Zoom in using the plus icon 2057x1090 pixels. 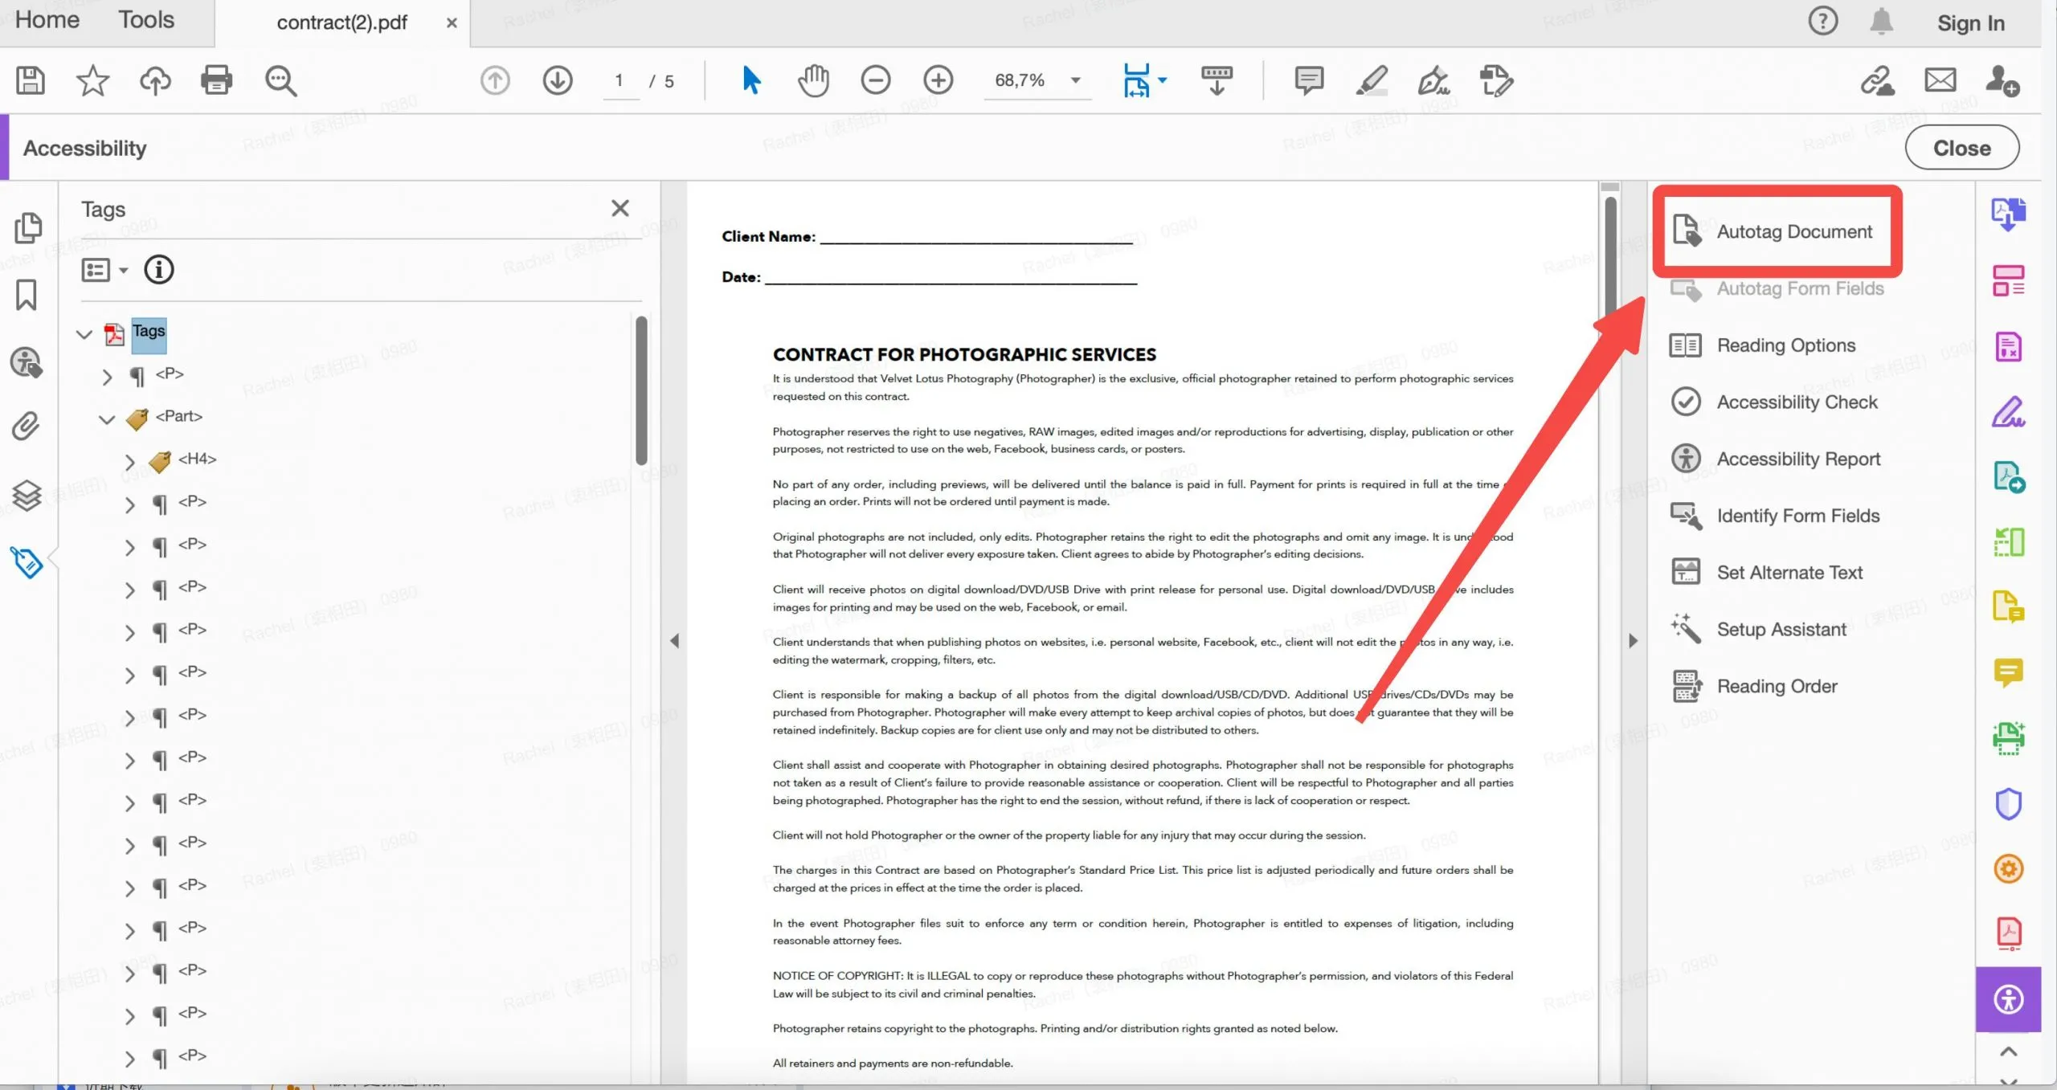click(x=938, y=80)
